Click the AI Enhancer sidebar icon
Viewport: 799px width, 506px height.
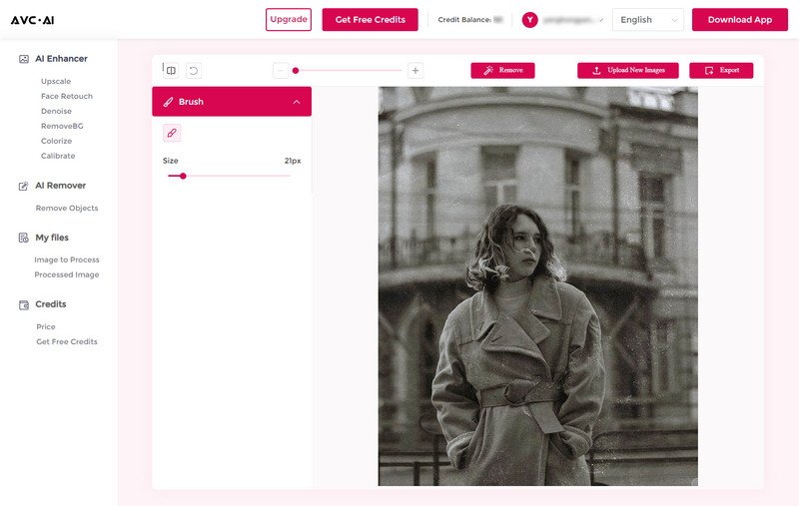(x=24, y=59)
